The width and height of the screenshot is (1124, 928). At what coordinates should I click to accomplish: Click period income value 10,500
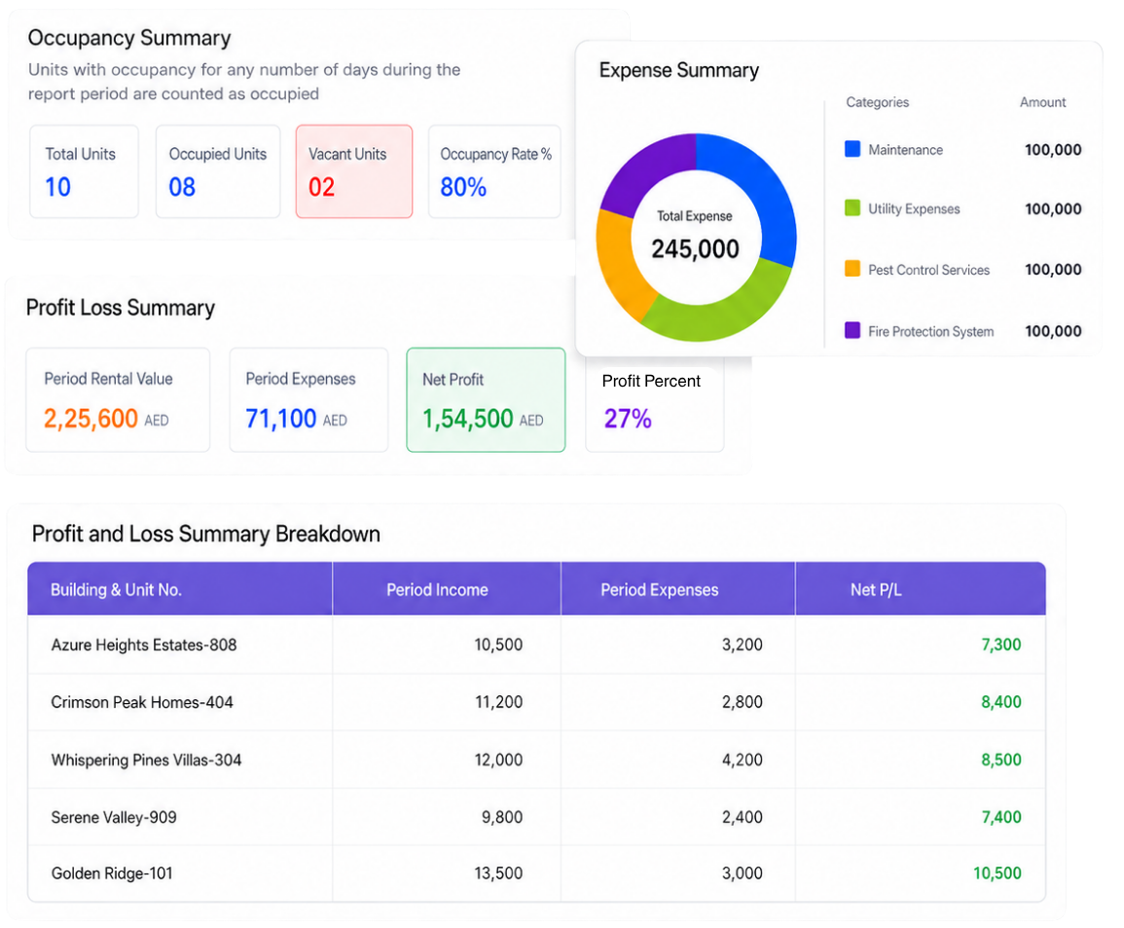[x=498, y=645]
